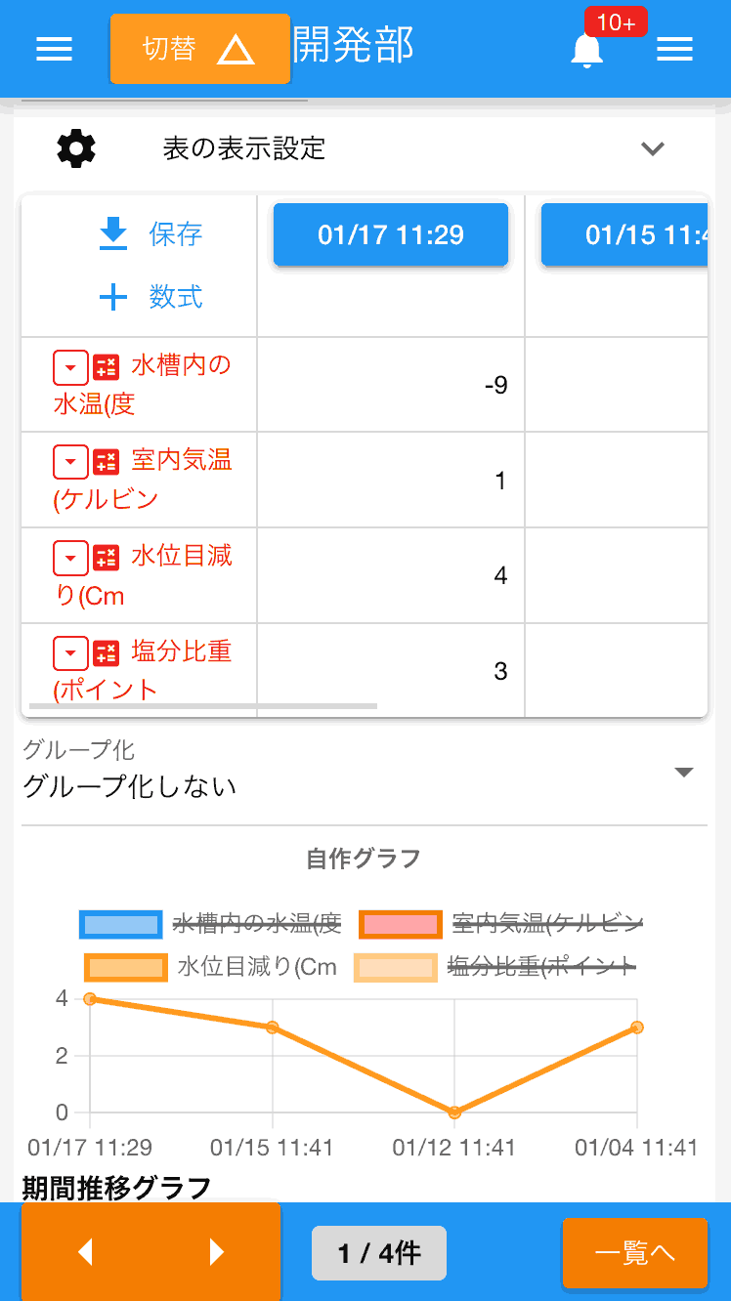Open the notifications bell
Screen dimensions: 731x1301
(x=586, y=50)
